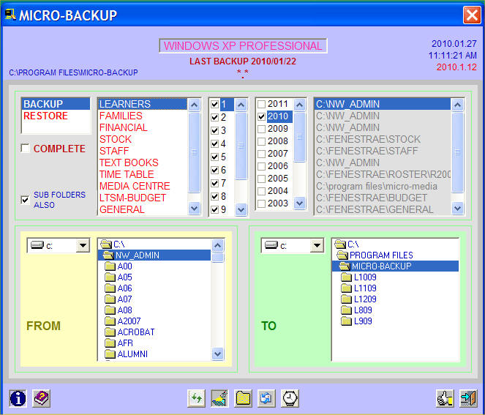
Task: Select C:\FENESTRAE\STOCK path entry
Action: (x=367, y=140)
